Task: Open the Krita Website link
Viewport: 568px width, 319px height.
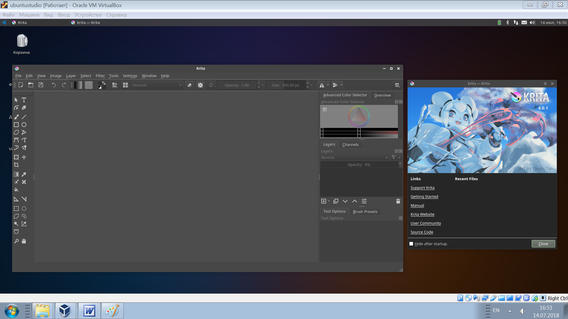Action: coord(422,214)
